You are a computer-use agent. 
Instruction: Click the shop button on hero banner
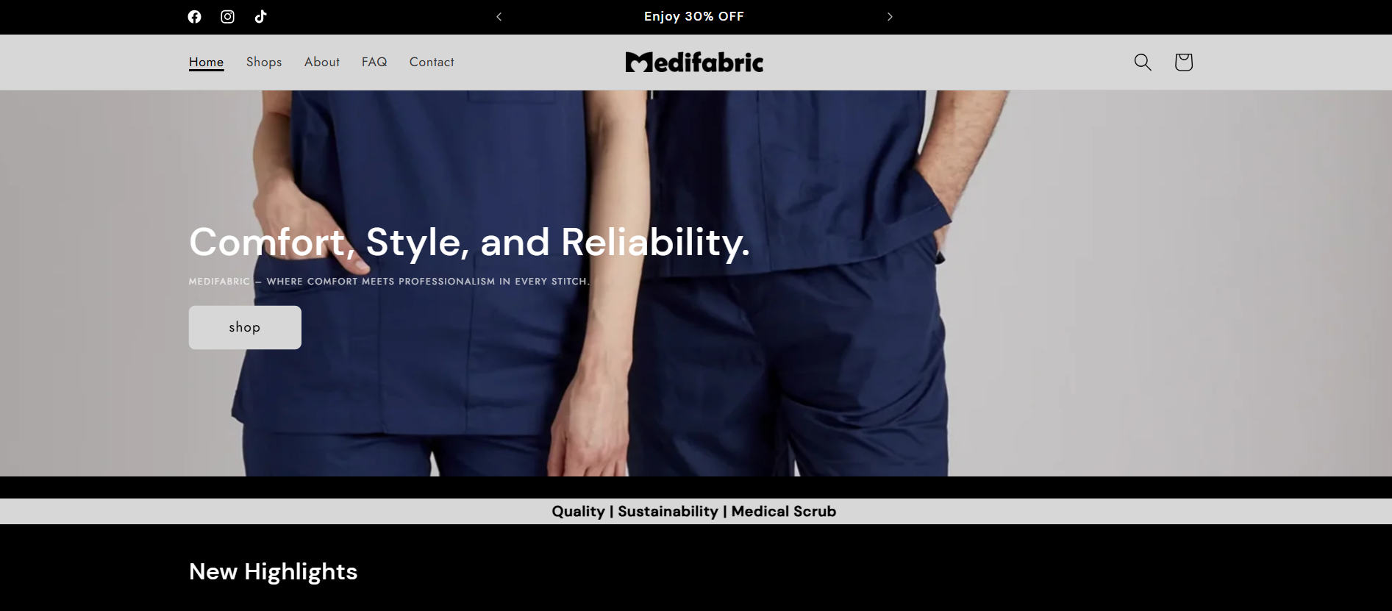(x=245, y=327)
